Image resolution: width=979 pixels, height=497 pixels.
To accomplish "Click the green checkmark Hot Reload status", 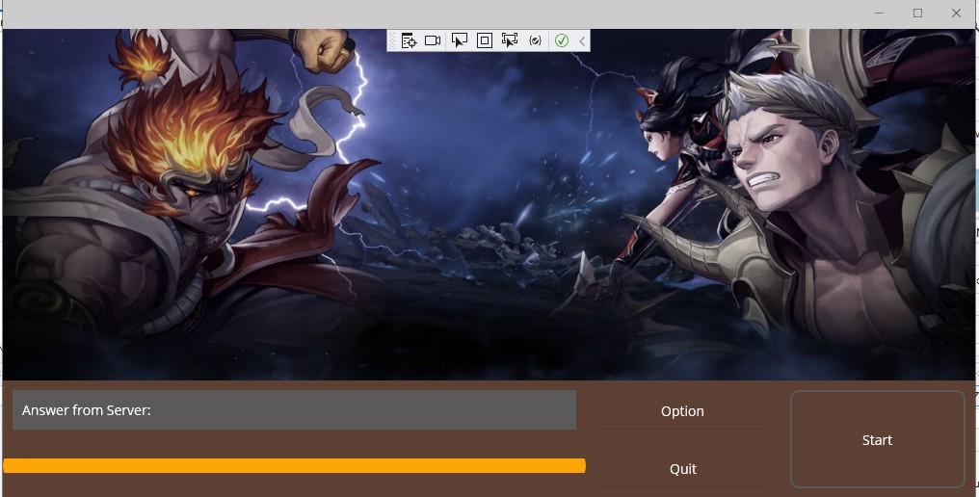I will [x=562, y=40].
